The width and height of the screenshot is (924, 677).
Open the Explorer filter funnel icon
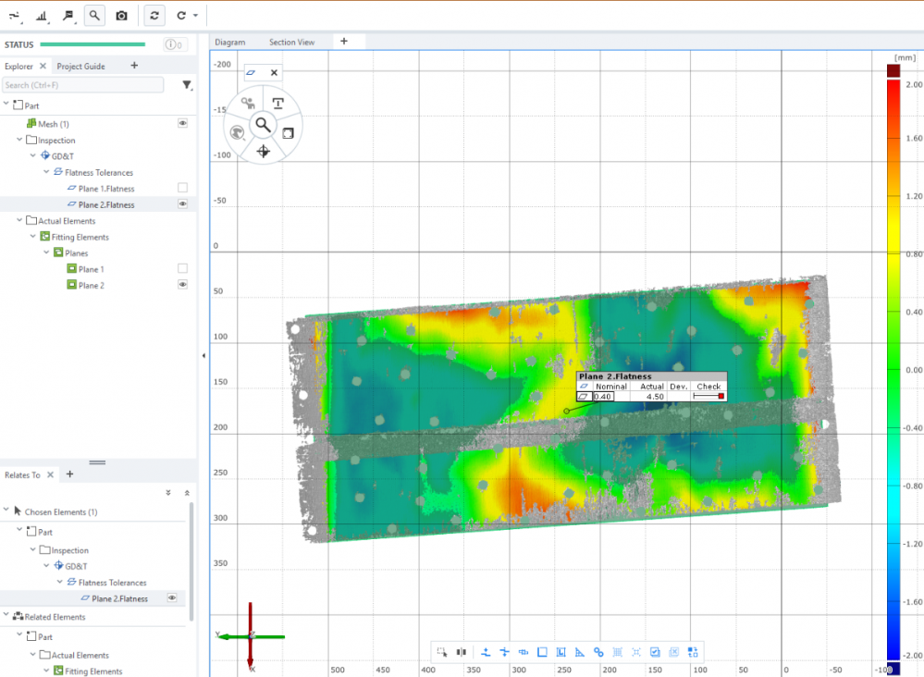click(187, 85)
